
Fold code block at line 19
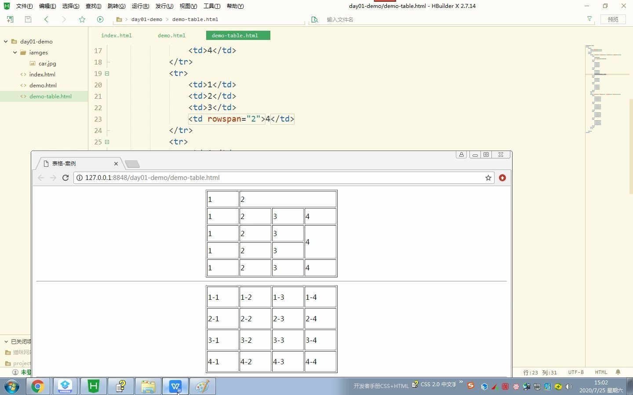[x=107, y=73]
